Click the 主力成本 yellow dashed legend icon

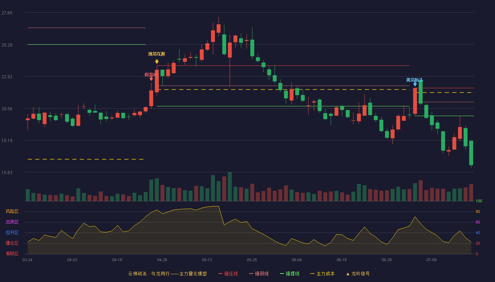point(312,274)
